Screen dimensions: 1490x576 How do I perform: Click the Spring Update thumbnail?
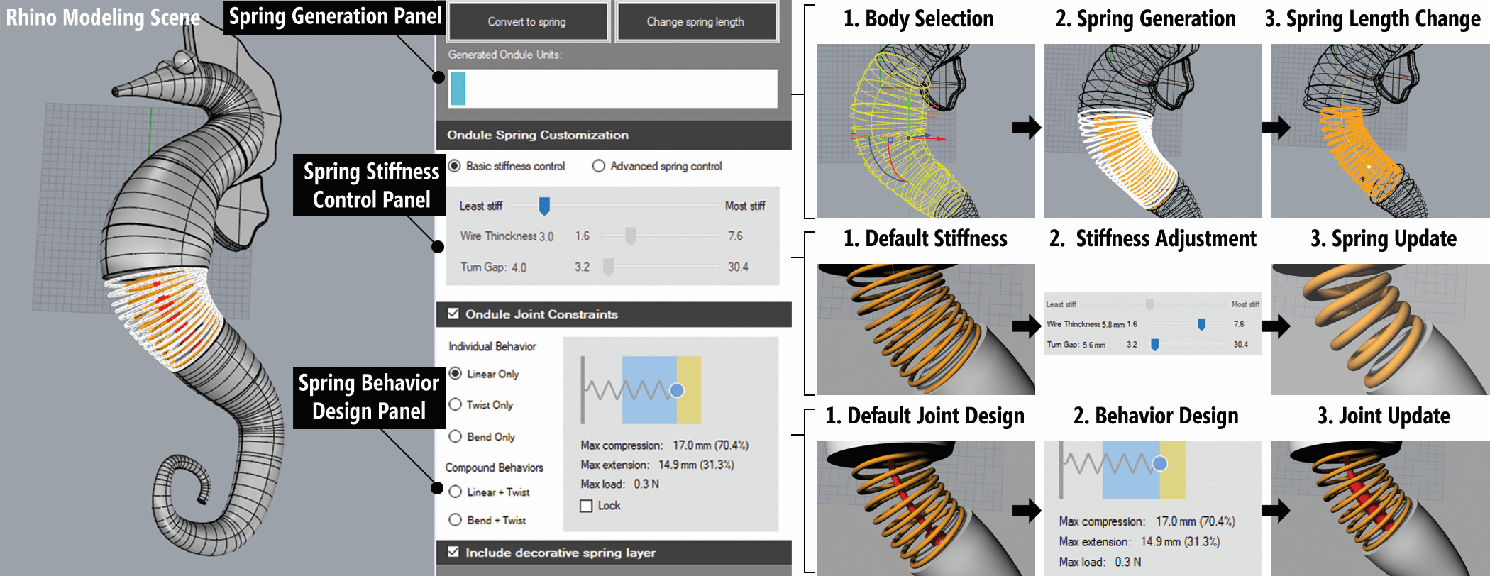(x=1380, y=329)
